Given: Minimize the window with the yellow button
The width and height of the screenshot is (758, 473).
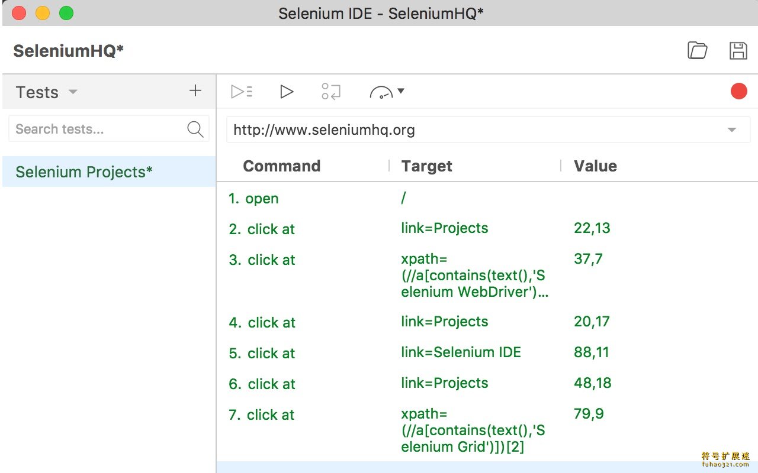Looking at the screenshot, I should pos(43,13).
